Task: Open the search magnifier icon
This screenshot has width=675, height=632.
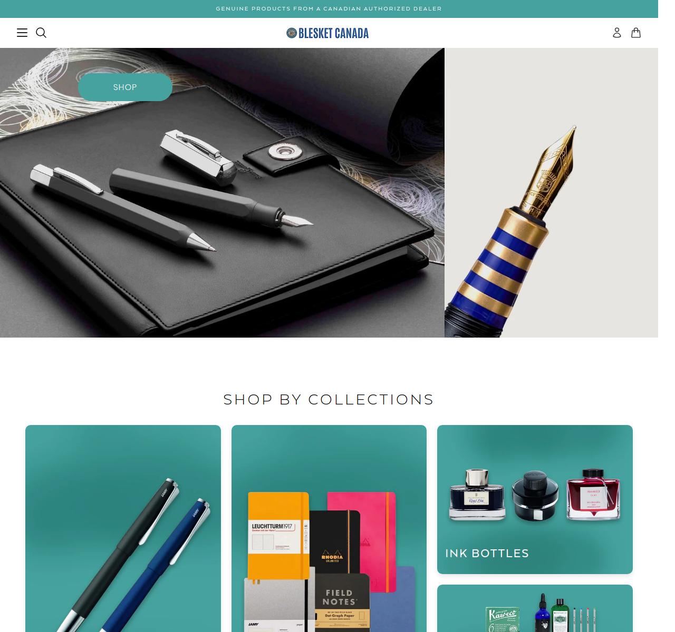Action: tap(41, 33)
